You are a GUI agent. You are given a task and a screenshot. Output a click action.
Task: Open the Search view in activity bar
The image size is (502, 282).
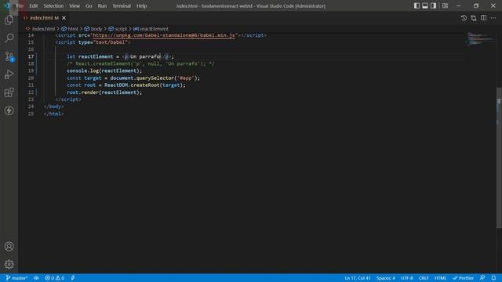pos(9,38)
